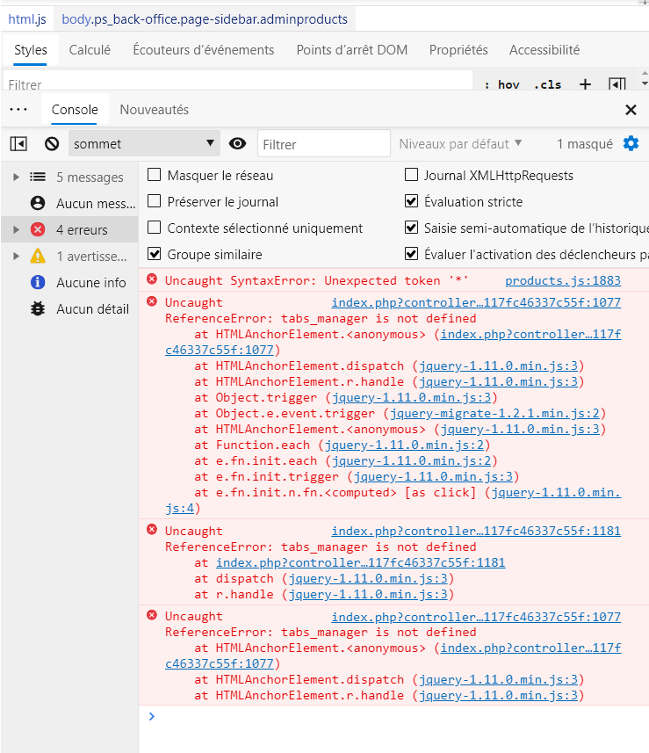Open the sommet context dropdown

point(144,143)
